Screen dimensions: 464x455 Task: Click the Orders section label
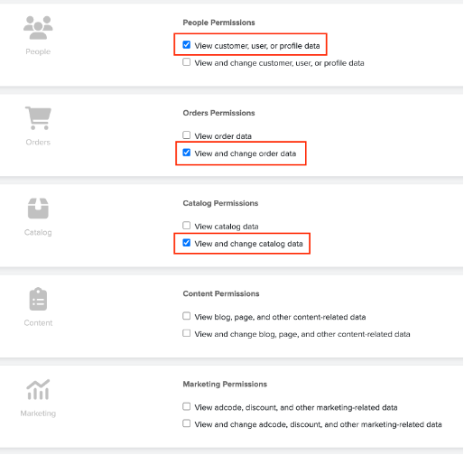coord(38,142)
